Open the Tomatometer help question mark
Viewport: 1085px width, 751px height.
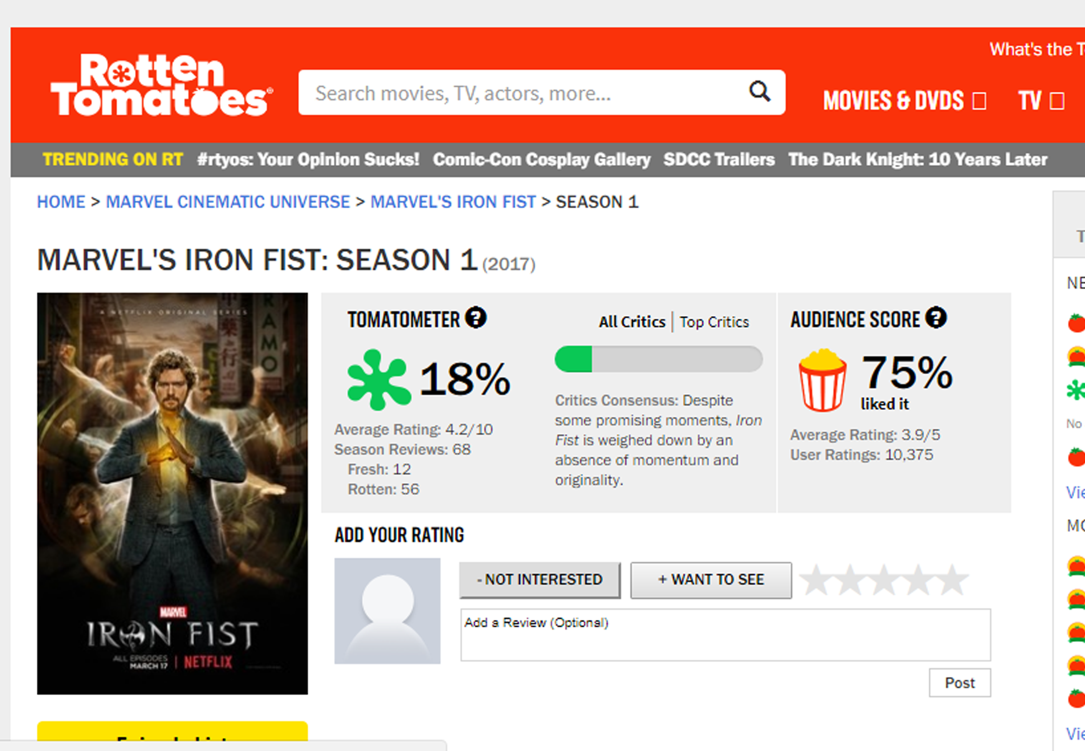pyautogui.click(x=476, y=318)
